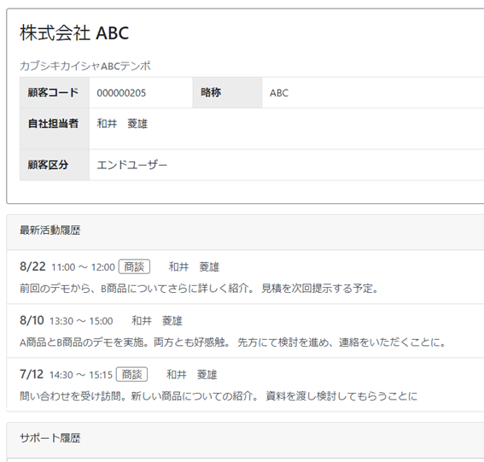The height and width of the screenshot is (462, 484).
Task: Click the カブシキカイシャABCテンポ kana reading
Action: (85, 66)
